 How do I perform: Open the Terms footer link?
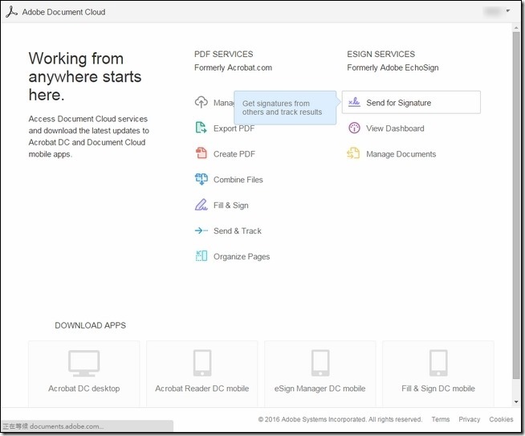tap(441, 419)
